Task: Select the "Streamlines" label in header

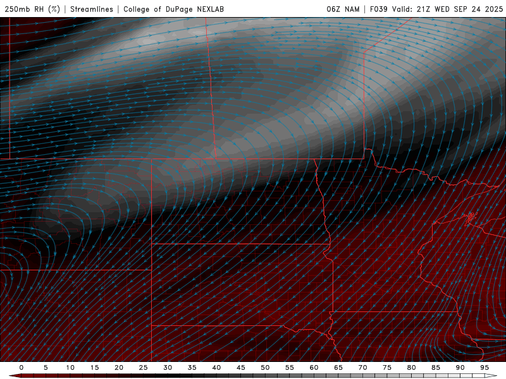Action: tap(92, 9)
